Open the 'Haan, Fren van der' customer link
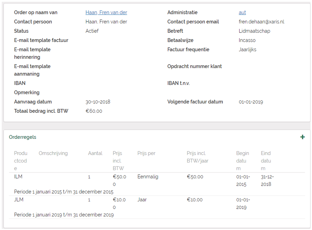Image resolution: width=312 pixels, height=230 pixels. coord(106,12)
